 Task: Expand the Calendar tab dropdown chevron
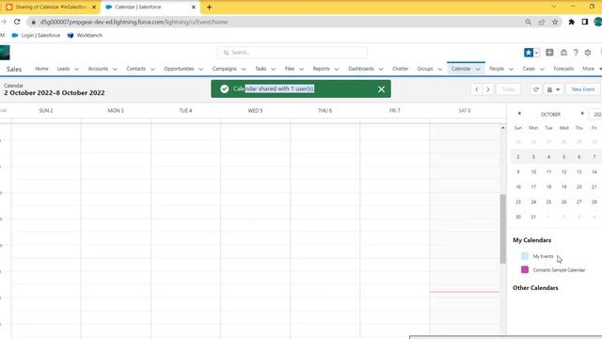click(x=478, y=69)
